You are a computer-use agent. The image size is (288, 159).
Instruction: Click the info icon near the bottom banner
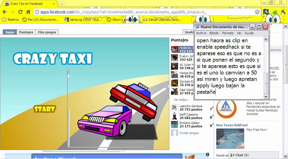point(208,155)
